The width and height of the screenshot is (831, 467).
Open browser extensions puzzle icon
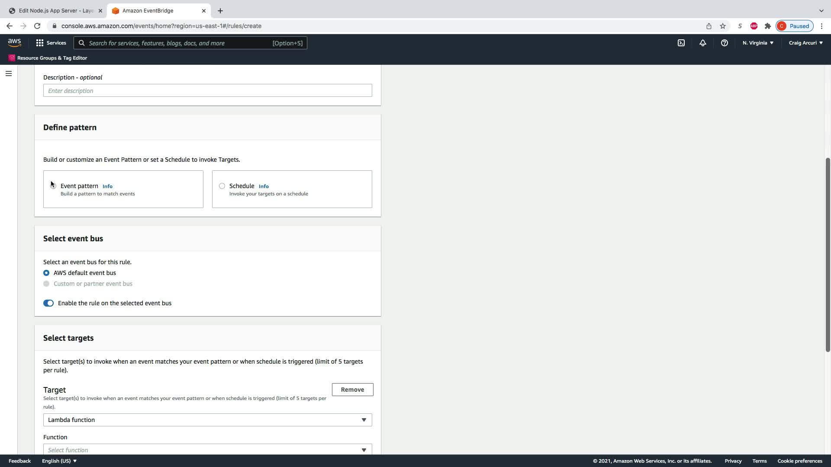click(768, 26)
